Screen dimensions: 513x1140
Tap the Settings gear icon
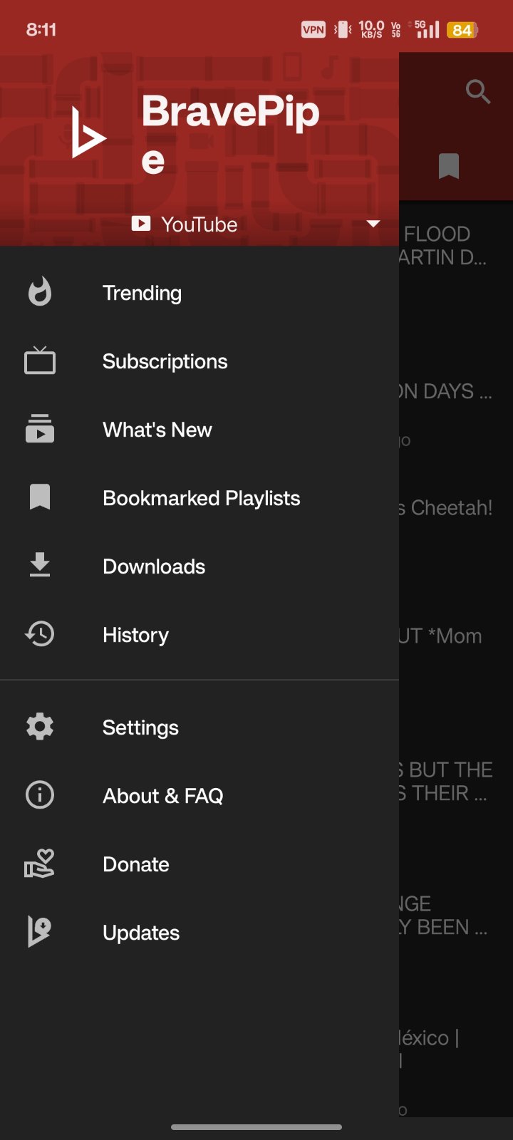(x=40, y=727)
